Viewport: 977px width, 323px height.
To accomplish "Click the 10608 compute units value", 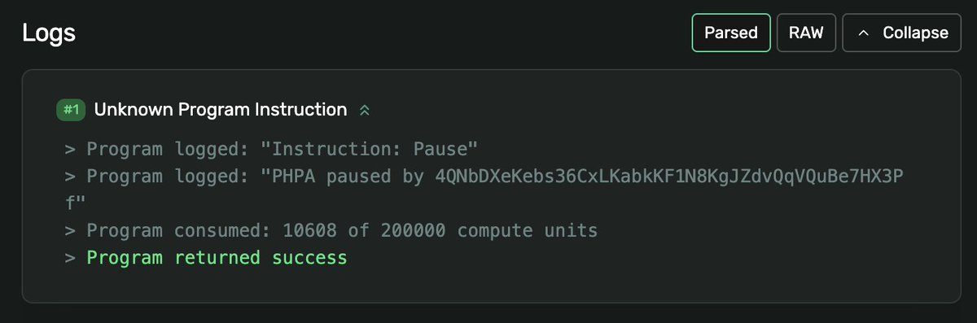I will tap(309, 231).
